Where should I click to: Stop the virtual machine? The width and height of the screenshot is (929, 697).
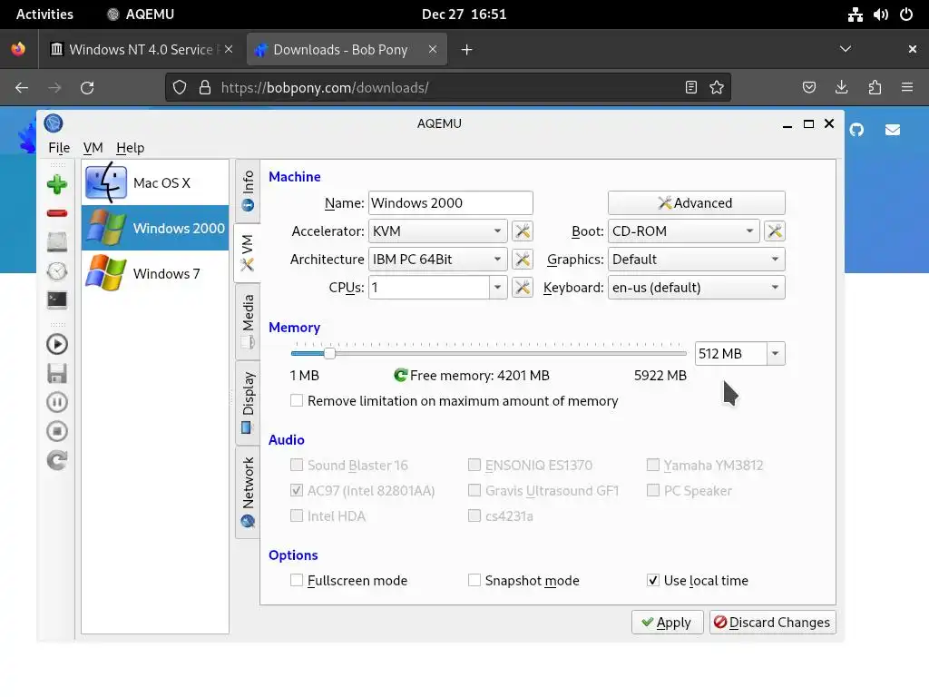57,431
